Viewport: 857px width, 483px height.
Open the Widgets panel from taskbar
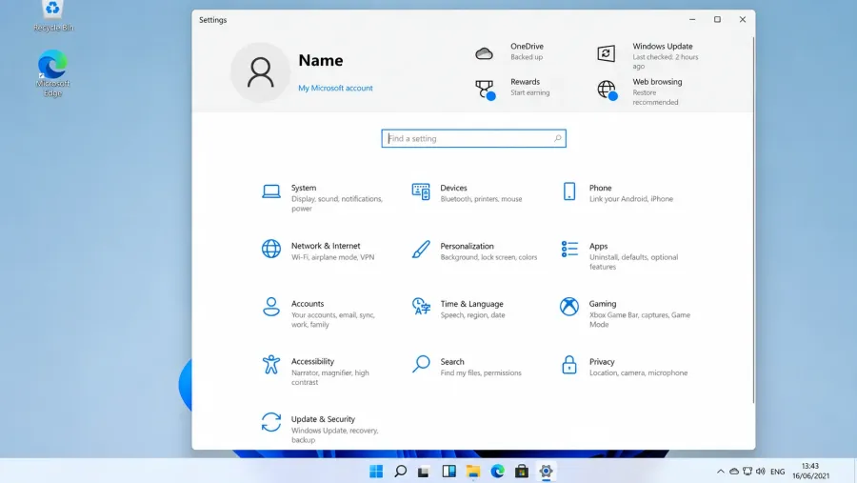click(x=448, y=472)
